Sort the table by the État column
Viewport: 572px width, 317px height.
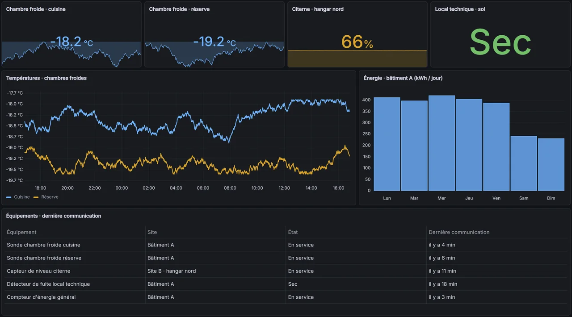pos(293,232)
